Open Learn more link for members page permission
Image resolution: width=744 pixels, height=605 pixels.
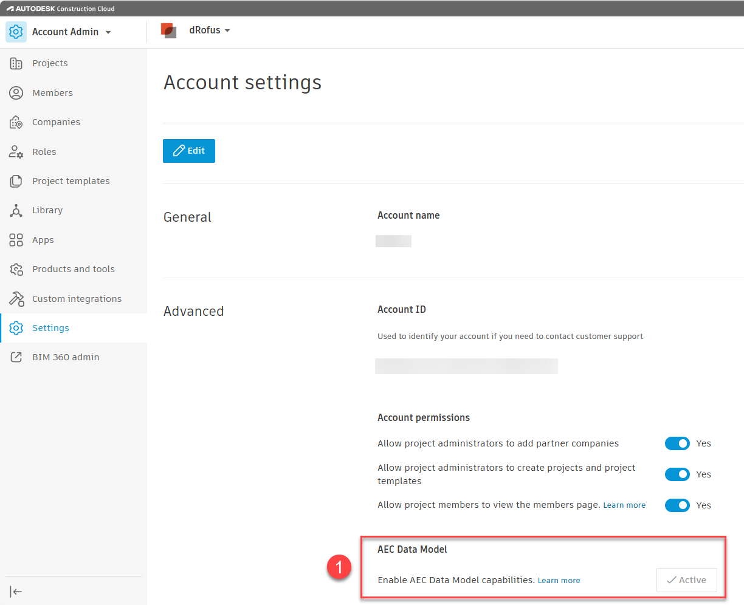tap(624, 505)
